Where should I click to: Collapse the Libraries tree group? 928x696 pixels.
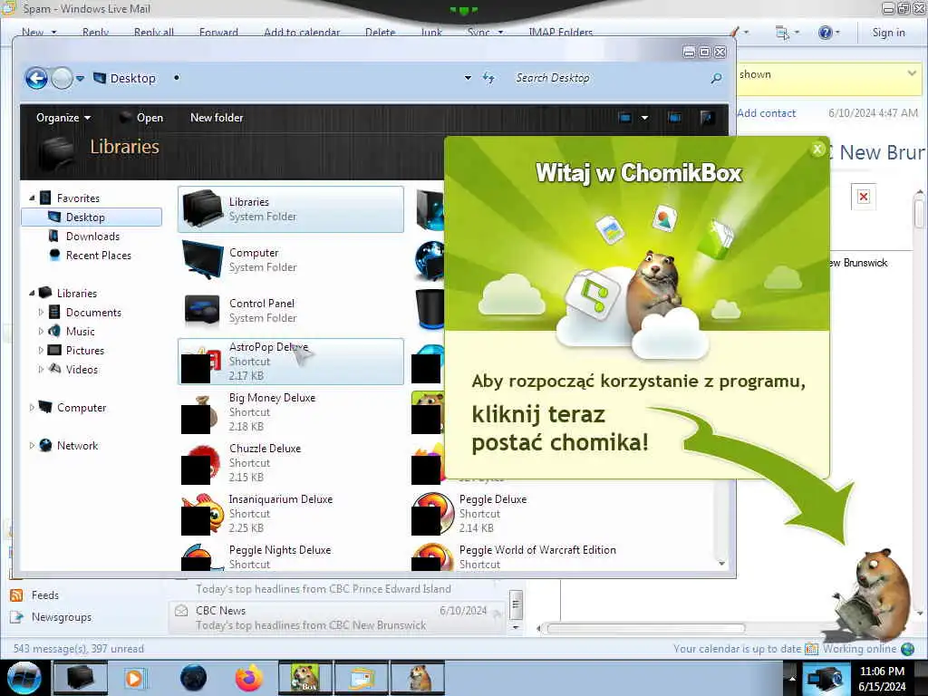point(32,293)
